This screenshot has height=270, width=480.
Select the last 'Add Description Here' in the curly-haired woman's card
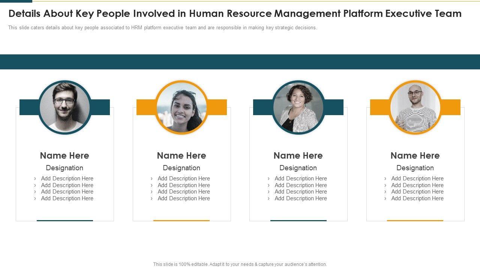[x=301, y=198]
